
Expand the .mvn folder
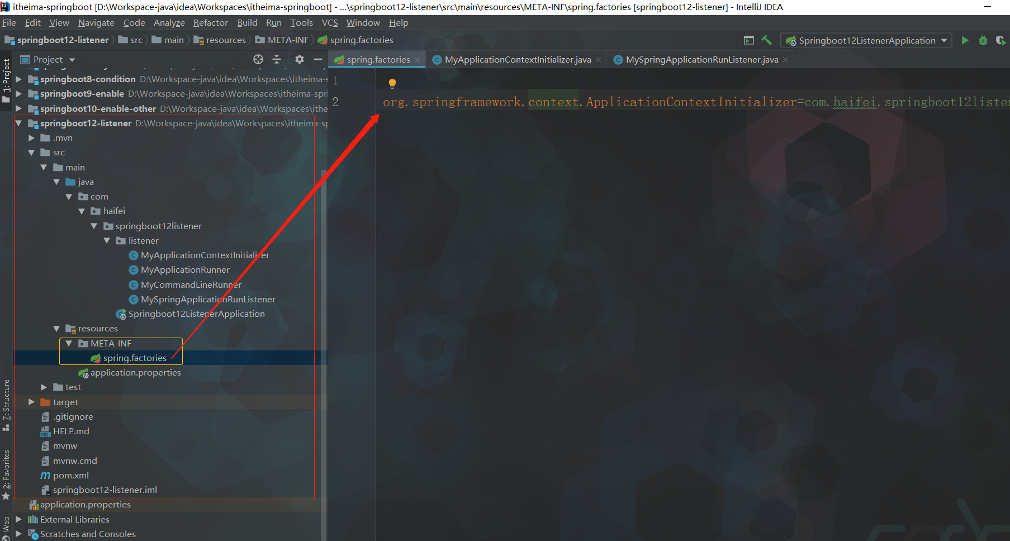point(31,138)
